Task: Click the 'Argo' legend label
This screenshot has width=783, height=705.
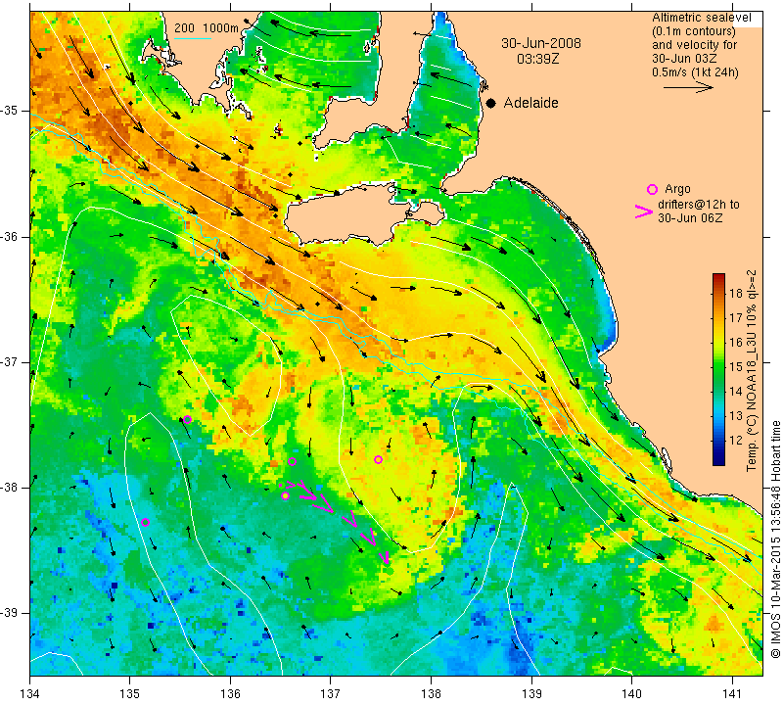Action: tap(677, 189)
